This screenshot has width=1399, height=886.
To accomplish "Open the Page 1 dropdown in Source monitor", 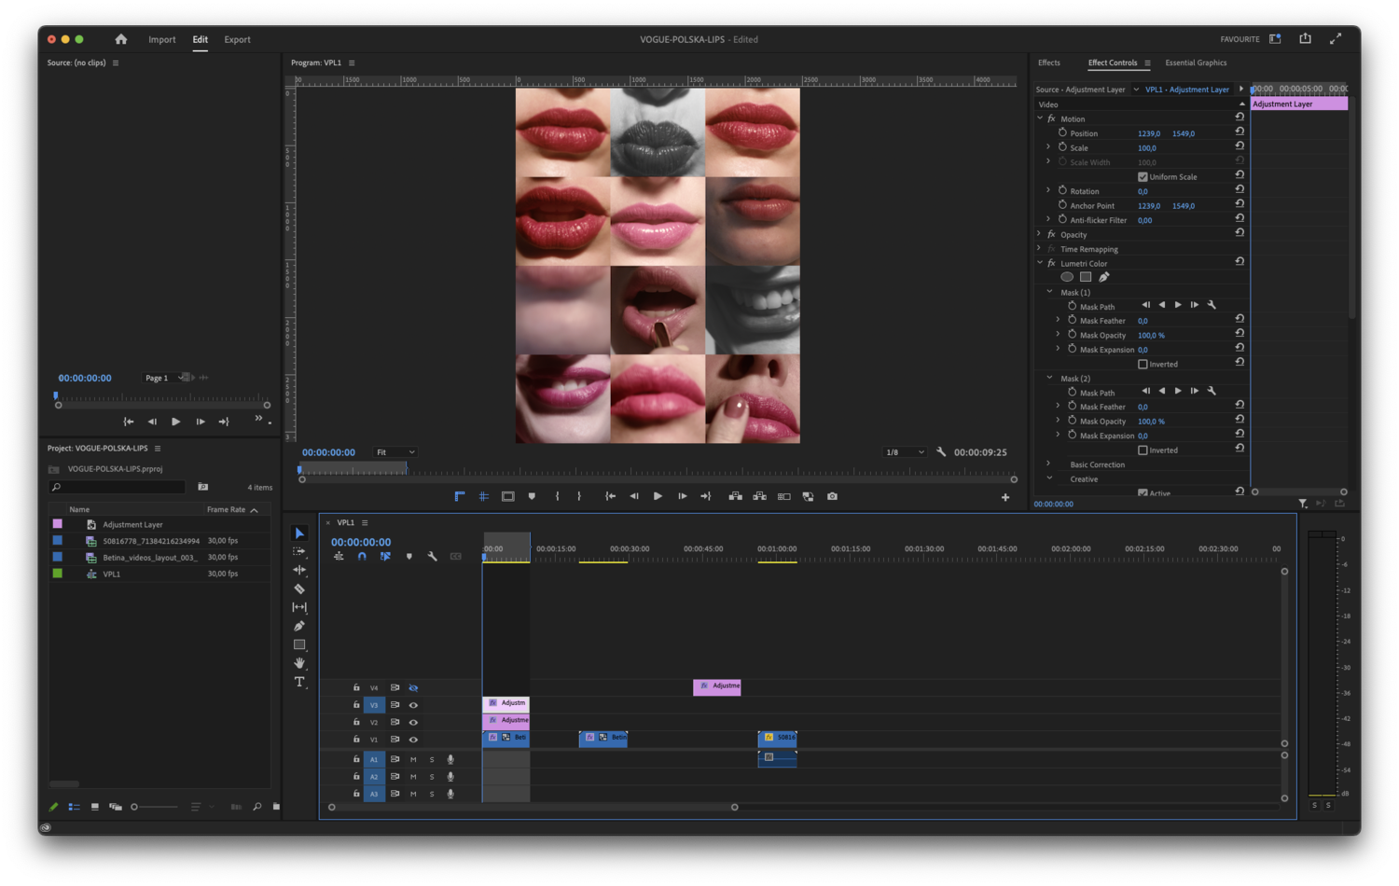I will 162,378.
